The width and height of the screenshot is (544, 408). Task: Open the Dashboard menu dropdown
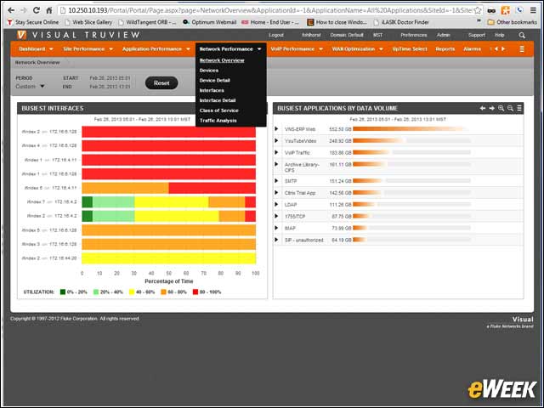pos(36,49)
